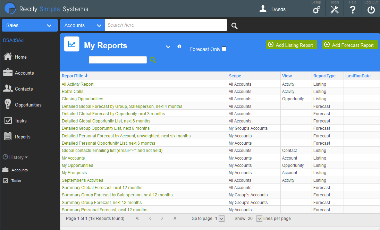Image resolution: width=380 pixels, height=230 pixels.
Task: Click the My Reports chart icon
Action: click(71, 44)
